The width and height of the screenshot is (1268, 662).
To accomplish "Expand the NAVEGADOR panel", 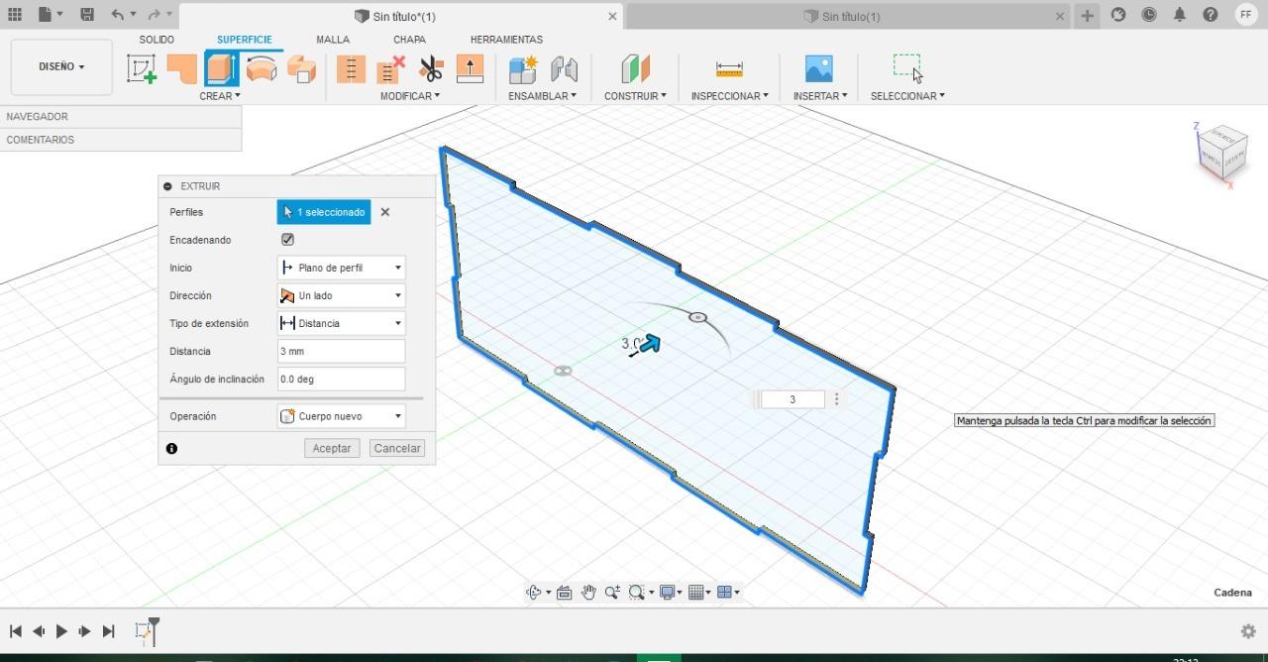I will 120,116.
